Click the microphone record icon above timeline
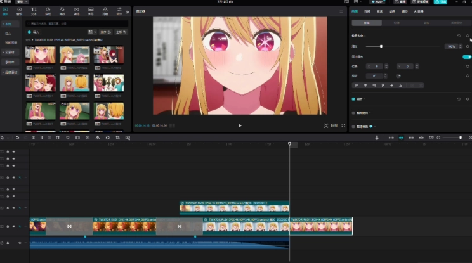Image resolution: width=472 pixels, height=263 pixels. coord(377,138)
